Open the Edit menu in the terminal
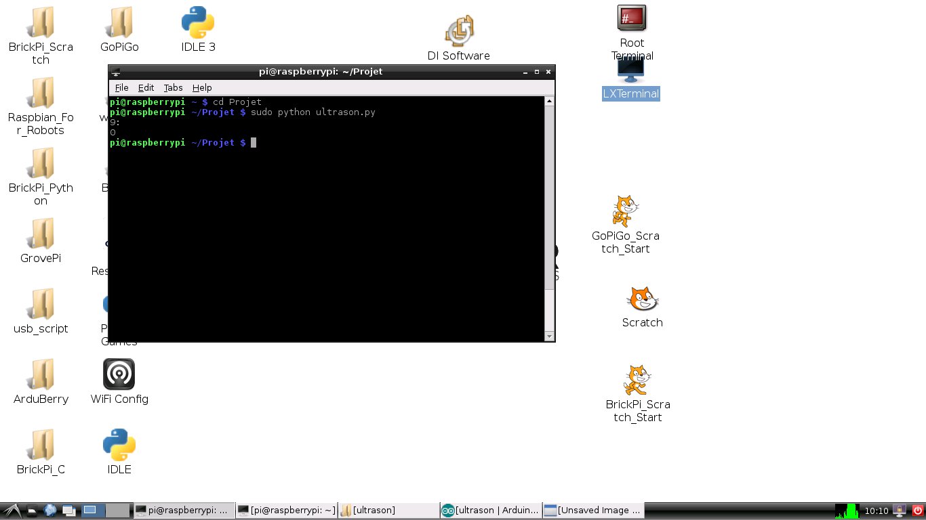Viewport: 926px width, 520px height. coord(146,87)
